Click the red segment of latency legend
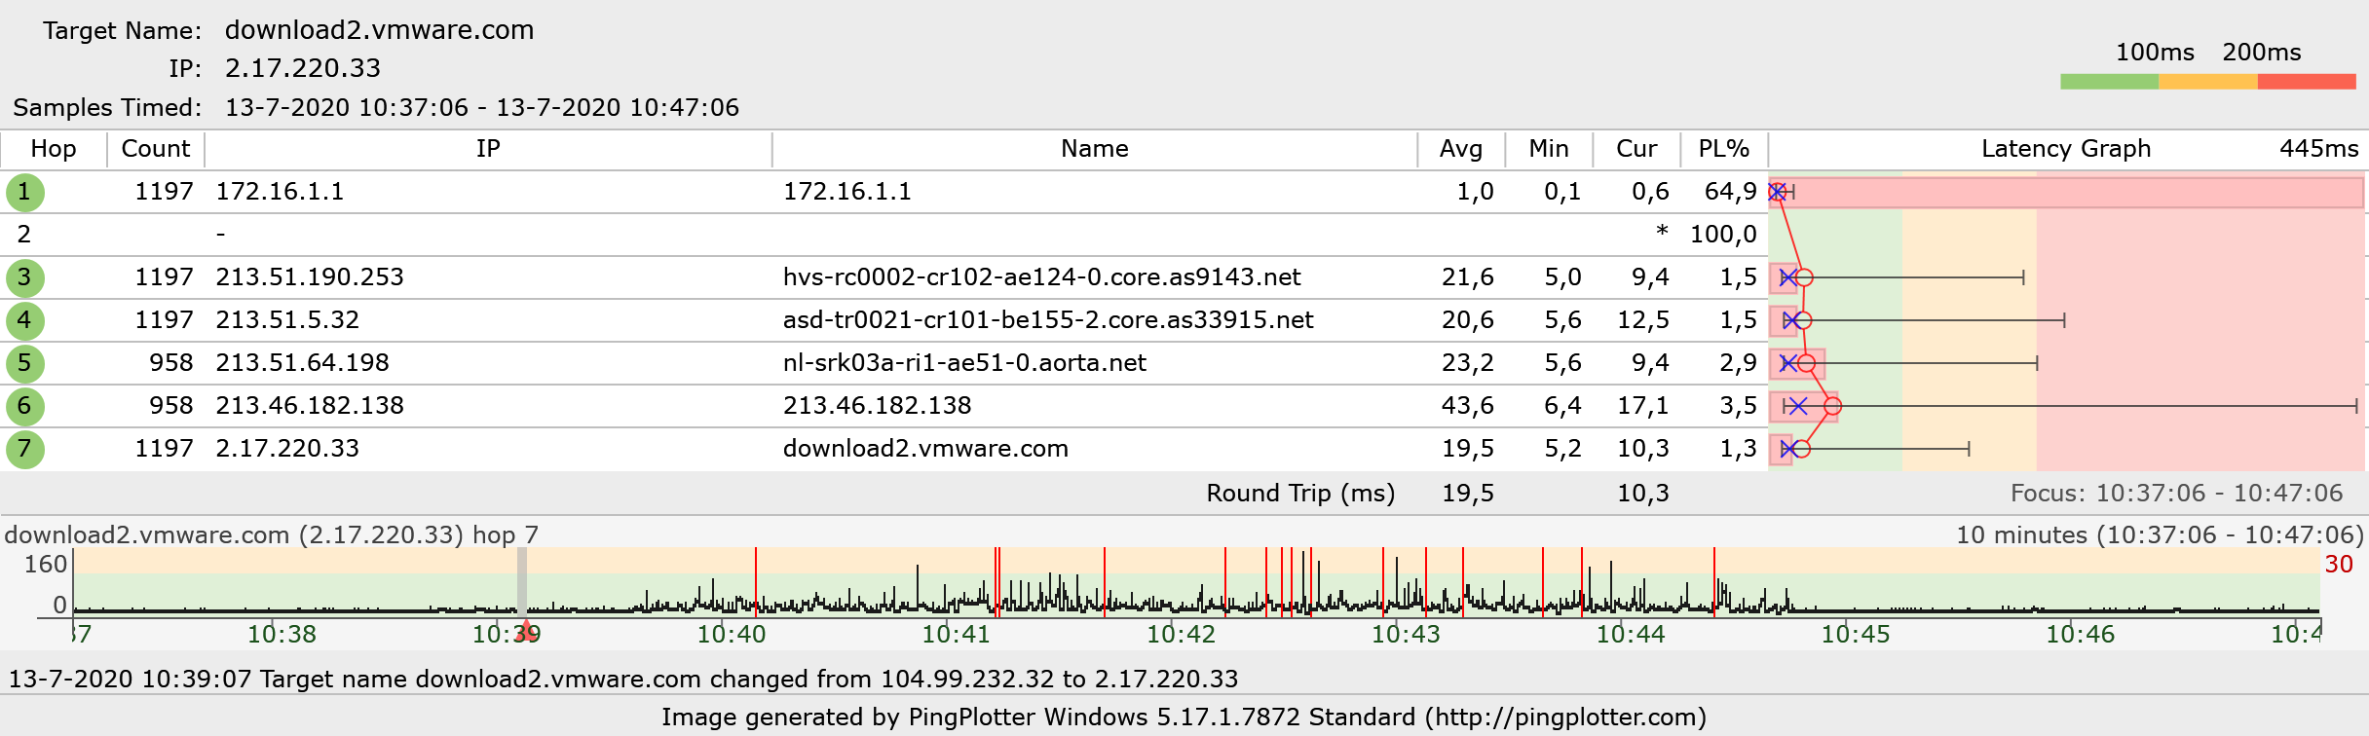The width and height of the screenshot is (2369, 736). tap(2306, 82)
